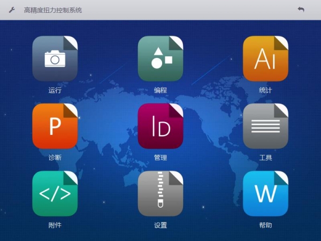Click the 帮助 text label

pos(265,225)
